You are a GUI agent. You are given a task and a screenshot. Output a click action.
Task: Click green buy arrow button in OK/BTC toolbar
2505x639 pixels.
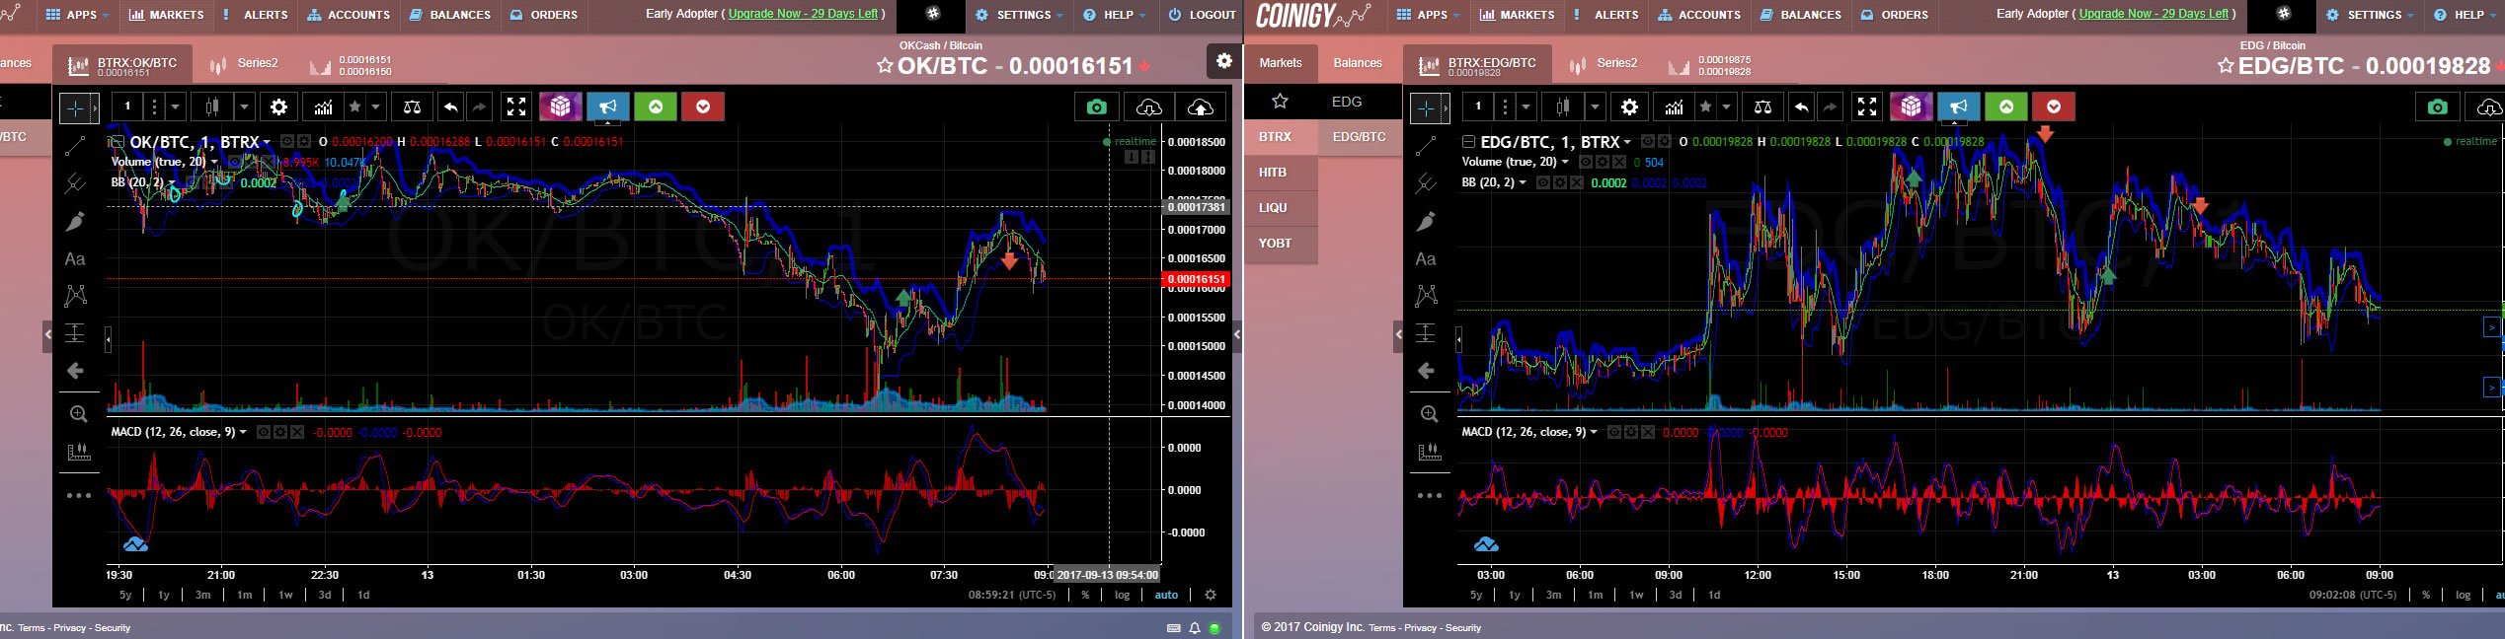656,106
